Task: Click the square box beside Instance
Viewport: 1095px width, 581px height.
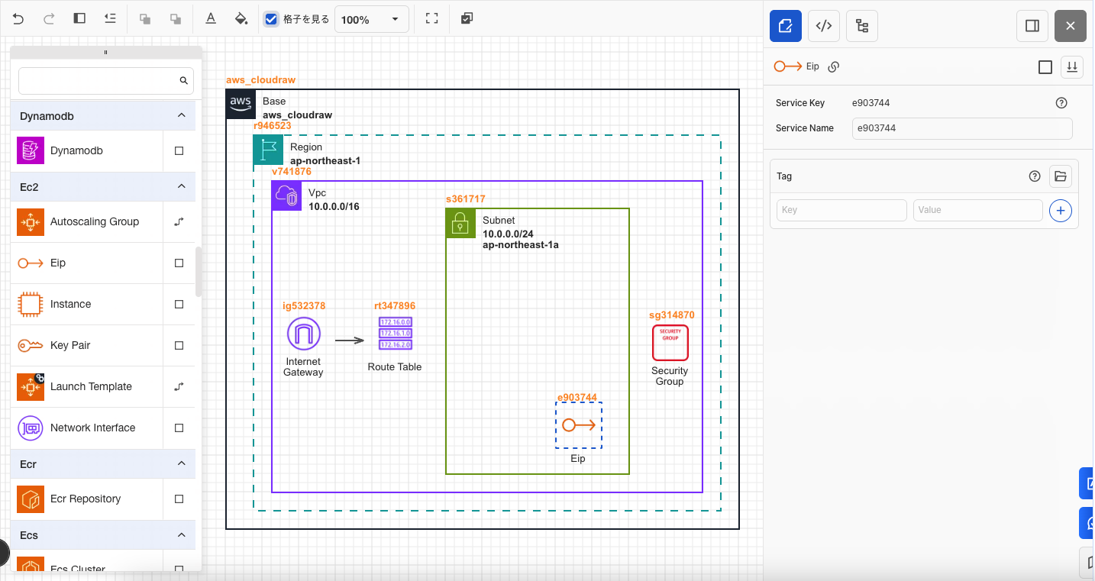Action: (179, 305)
